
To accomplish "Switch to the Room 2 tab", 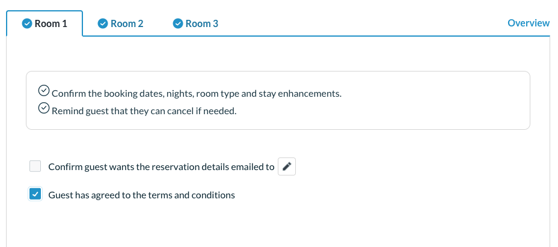I will point(126,23).
